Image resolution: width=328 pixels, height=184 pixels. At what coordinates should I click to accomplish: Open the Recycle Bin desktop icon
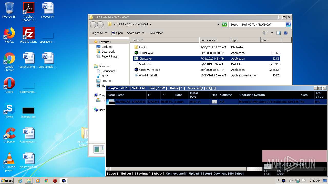pos(9,10)
